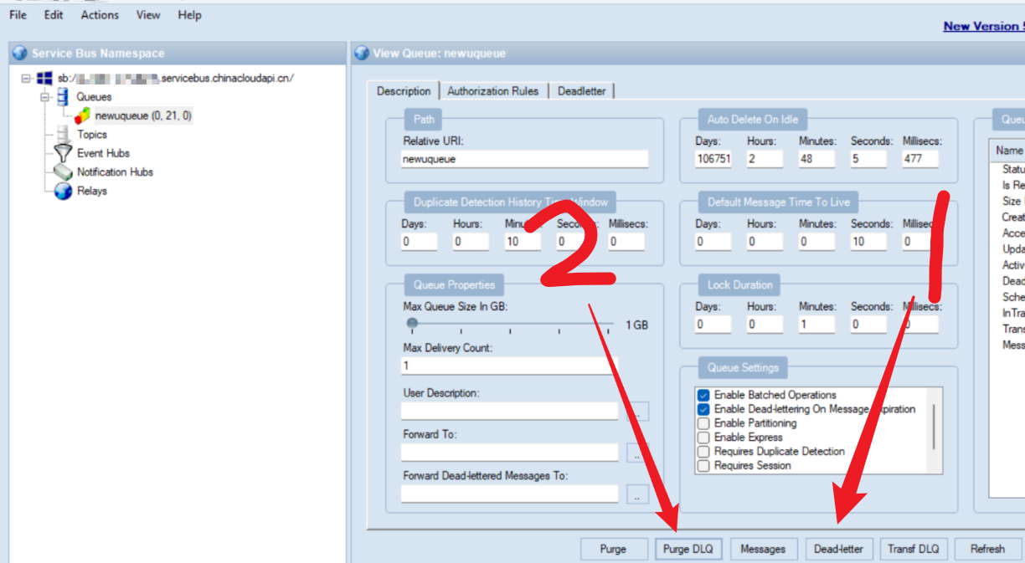The height and width of the screenshot is (563, 1025).
Task: Click the Event Hubs funnel icon
Action: (x=63, y=153)
